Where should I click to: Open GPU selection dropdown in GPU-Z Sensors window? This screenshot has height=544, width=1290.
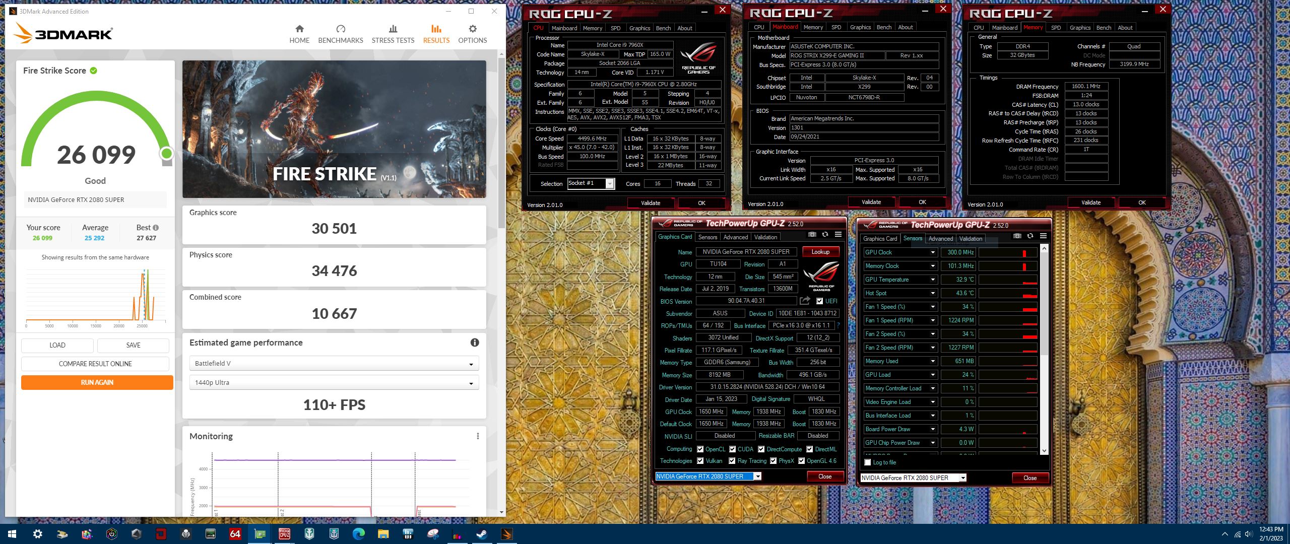[x=913, y=478]
